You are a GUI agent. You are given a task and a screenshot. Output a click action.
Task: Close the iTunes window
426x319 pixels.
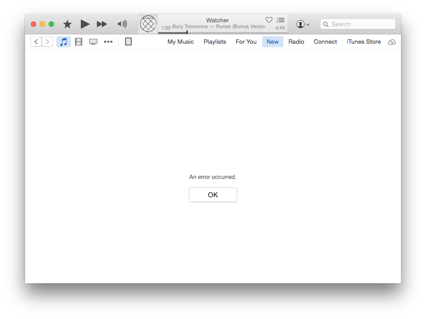33,24
